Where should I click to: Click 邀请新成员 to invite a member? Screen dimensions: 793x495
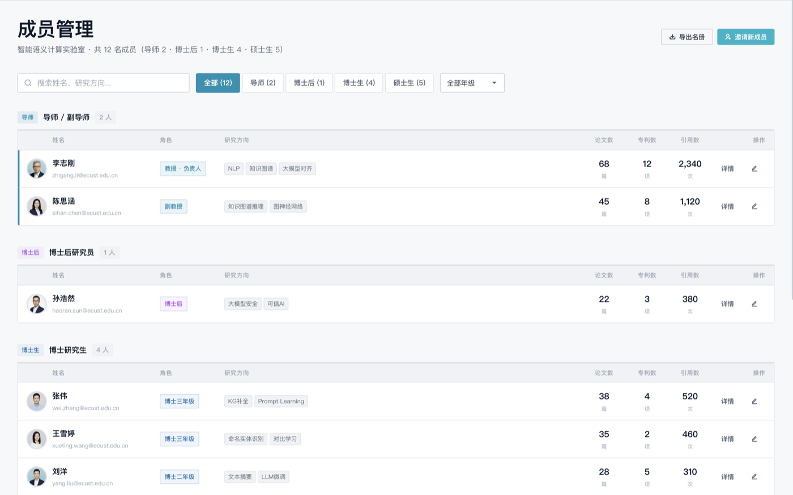point(745,37)
